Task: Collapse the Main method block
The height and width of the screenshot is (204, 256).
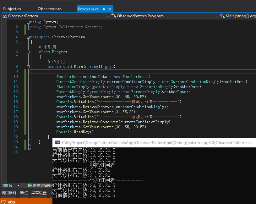Action: coord(28,67)
